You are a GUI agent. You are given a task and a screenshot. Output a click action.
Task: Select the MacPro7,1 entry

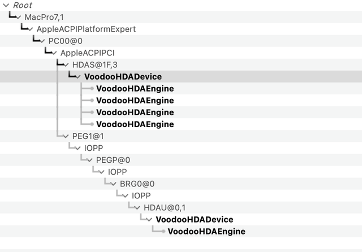click(44, 17)
